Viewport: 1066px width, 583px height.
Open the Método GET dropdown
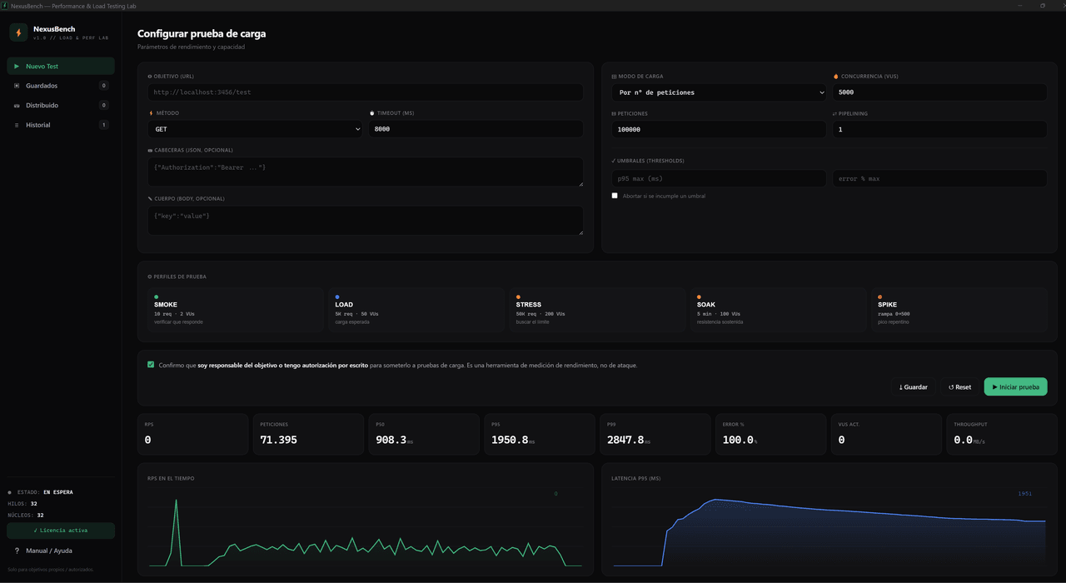click(x=255, y=129)
